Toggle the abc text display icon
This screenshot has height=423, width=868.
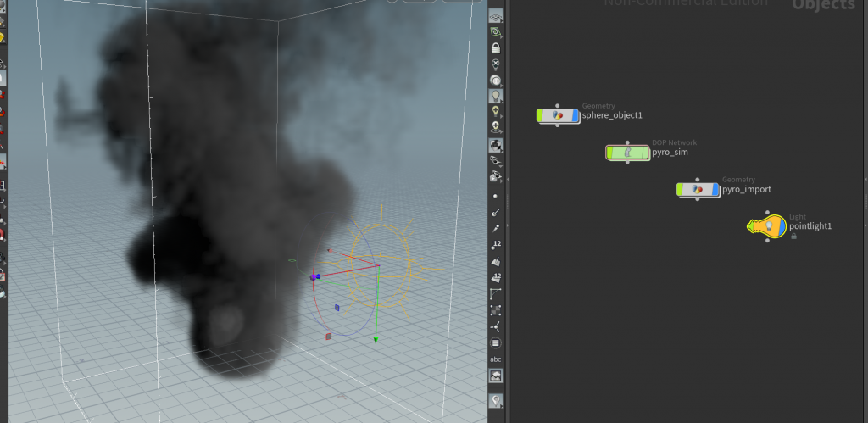(495, 359)
